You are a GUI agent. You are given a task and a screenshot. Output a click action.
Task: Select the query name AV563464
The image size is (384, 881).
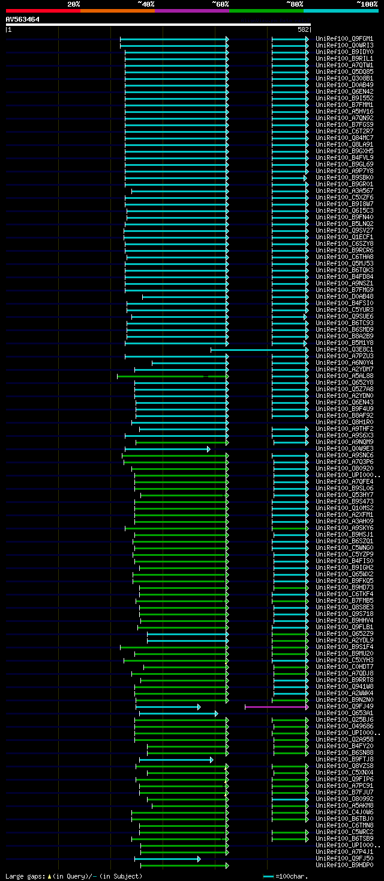click(x=23, y=19)
